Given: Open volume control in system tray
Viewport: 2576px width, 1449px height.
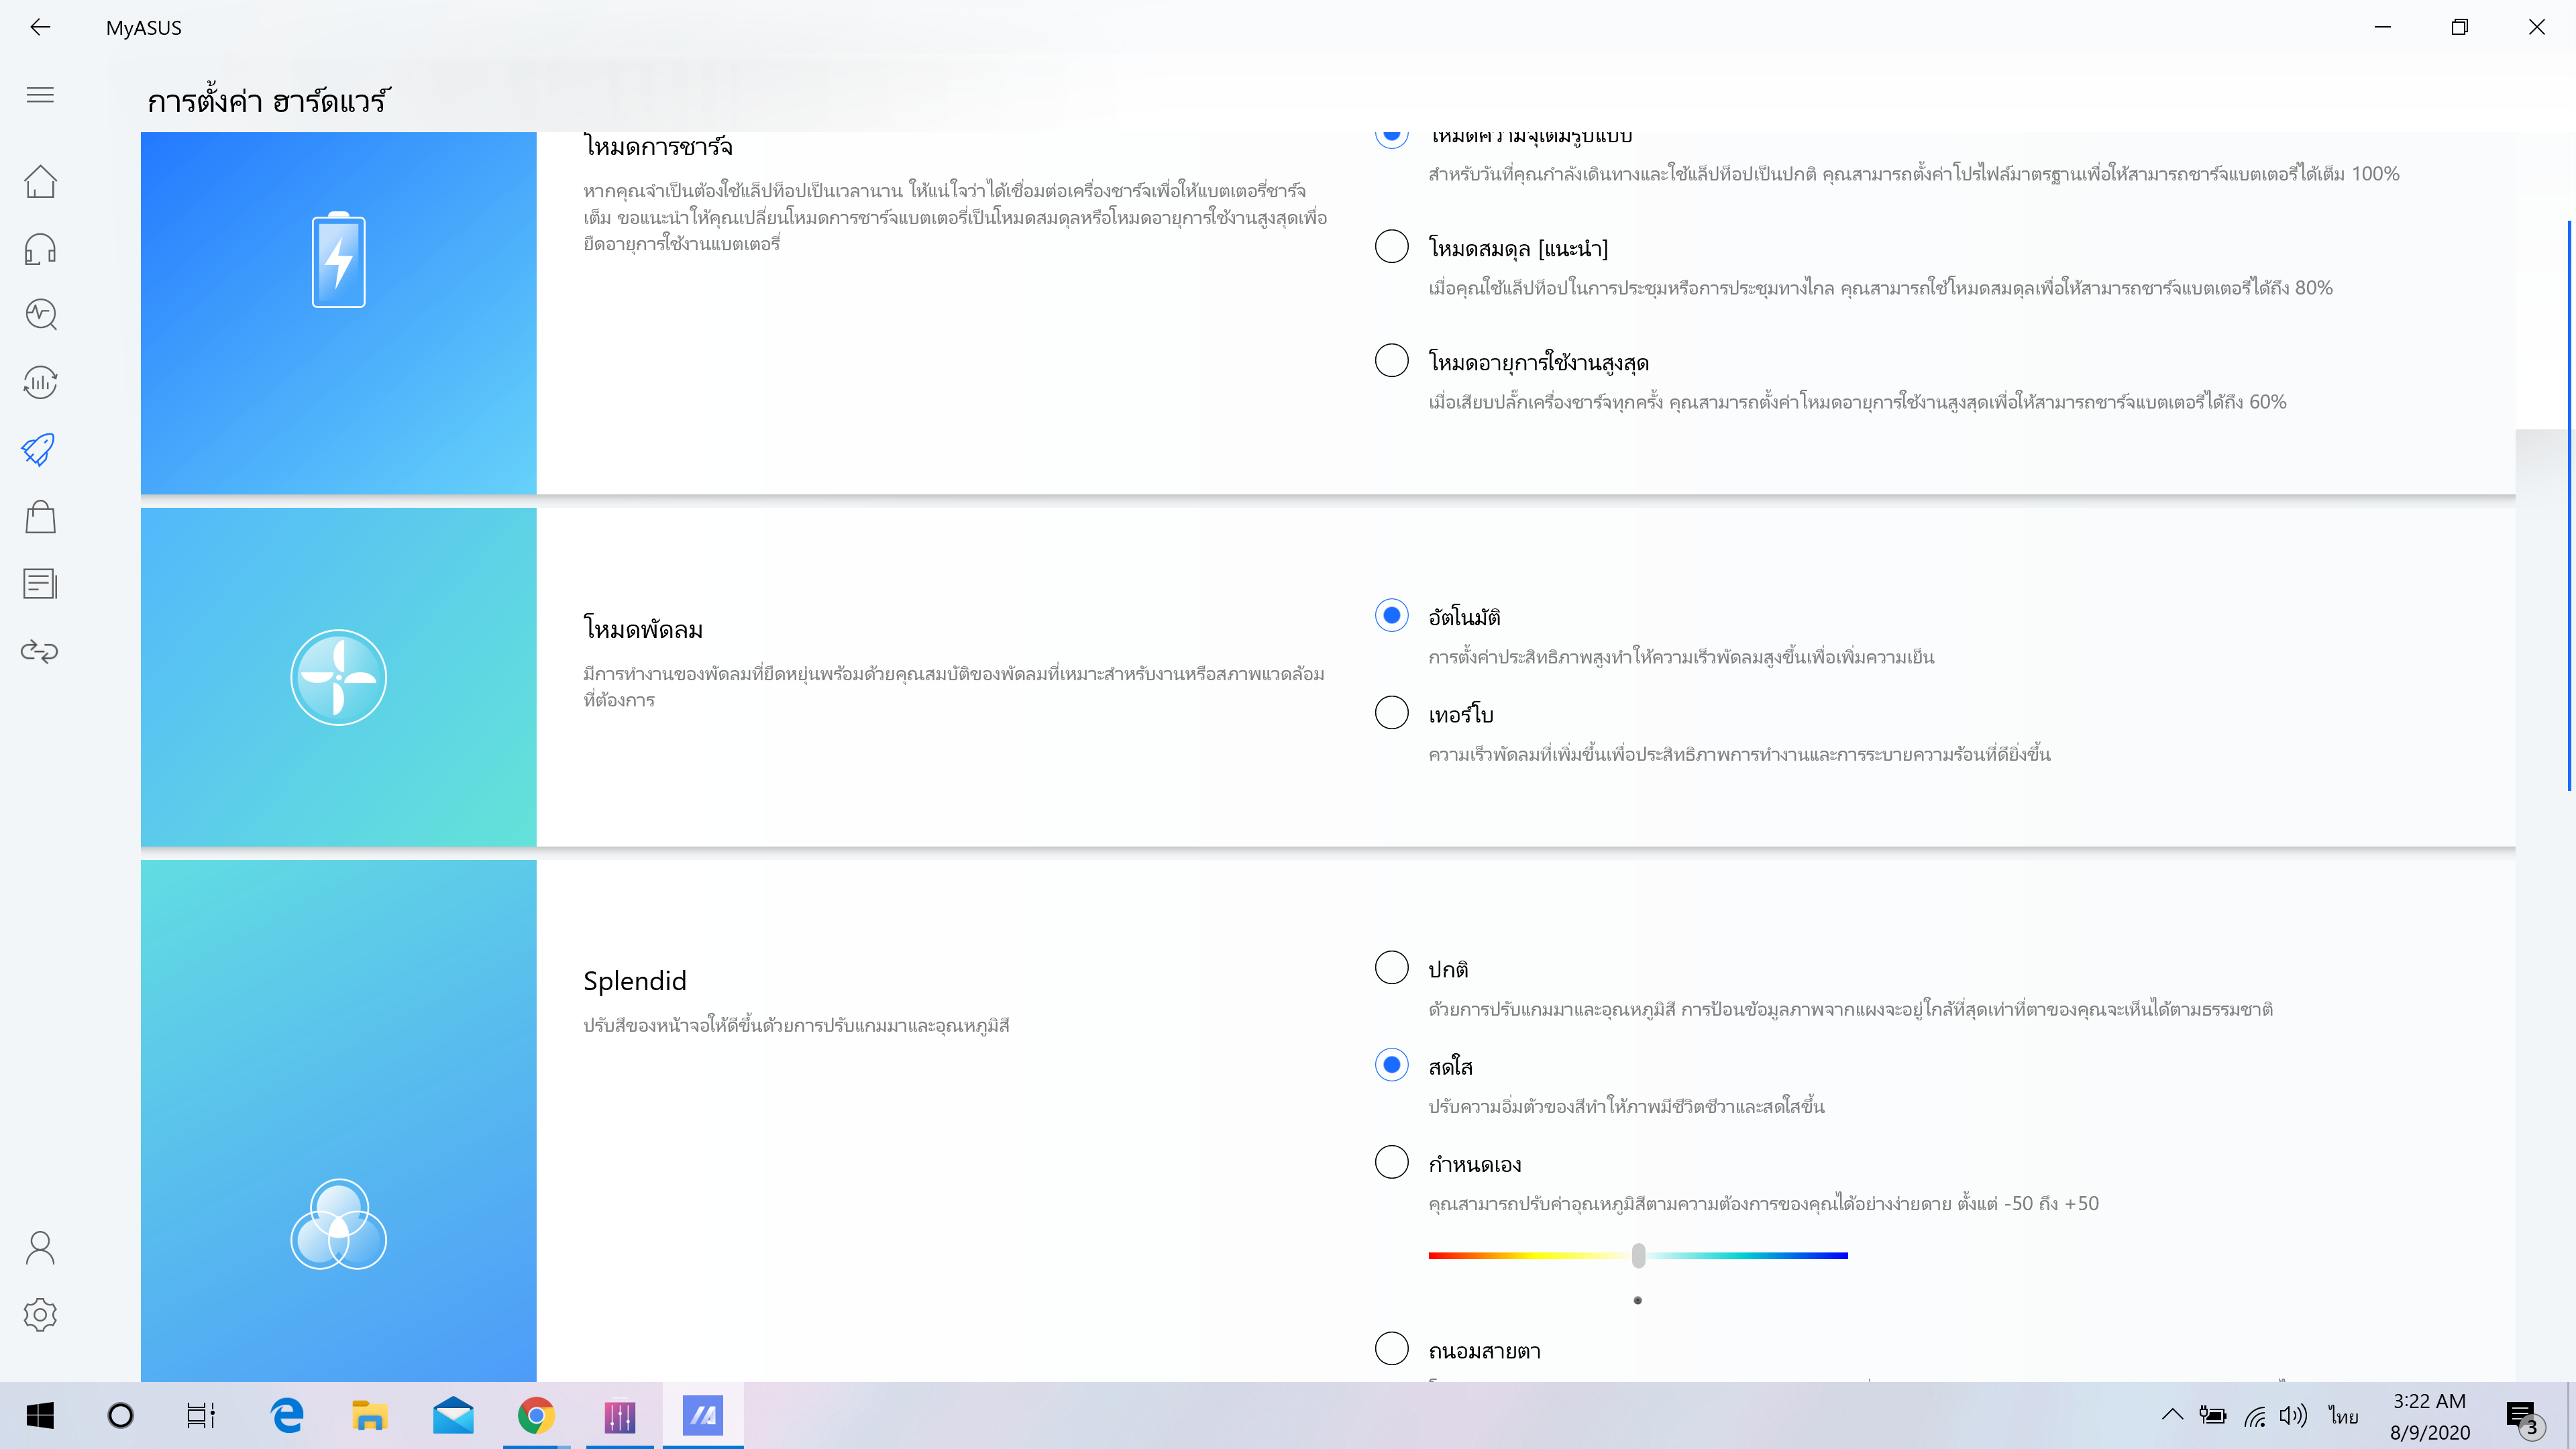Looking at the screenshot, I should [x=2293, y=1415].
